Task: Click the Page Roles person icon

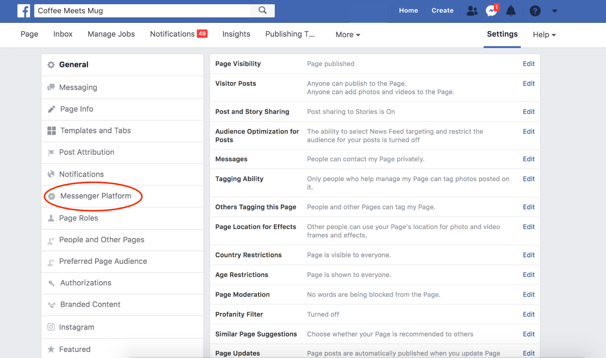Action: pos(51,218)
